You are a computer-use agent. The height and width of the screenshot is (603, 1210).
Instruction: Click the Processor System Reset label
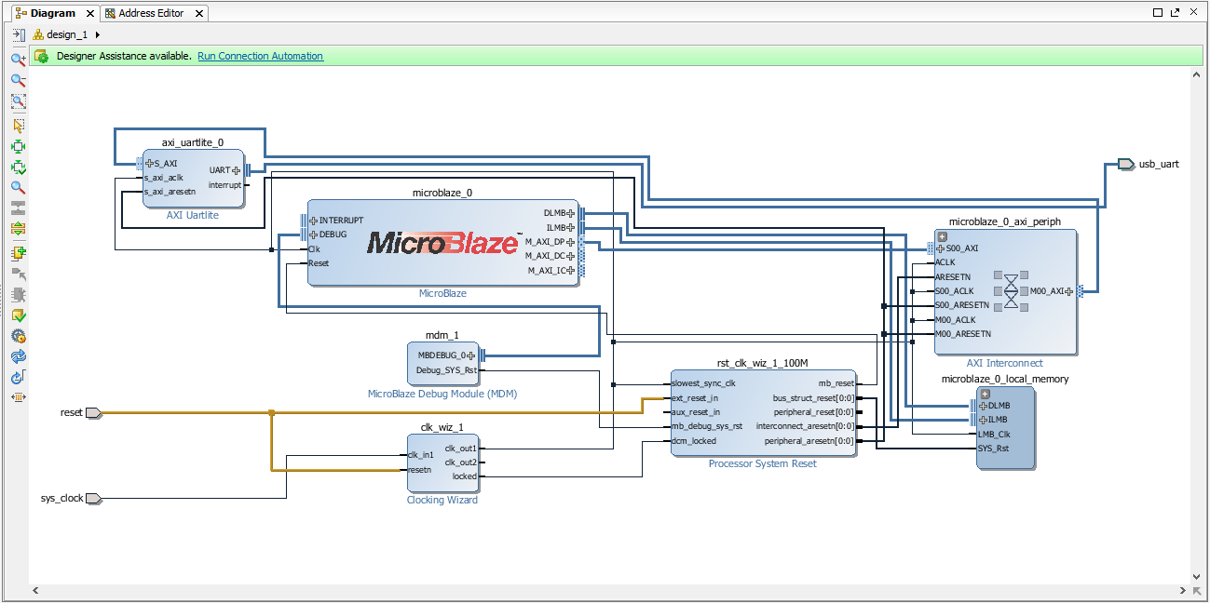763,463
